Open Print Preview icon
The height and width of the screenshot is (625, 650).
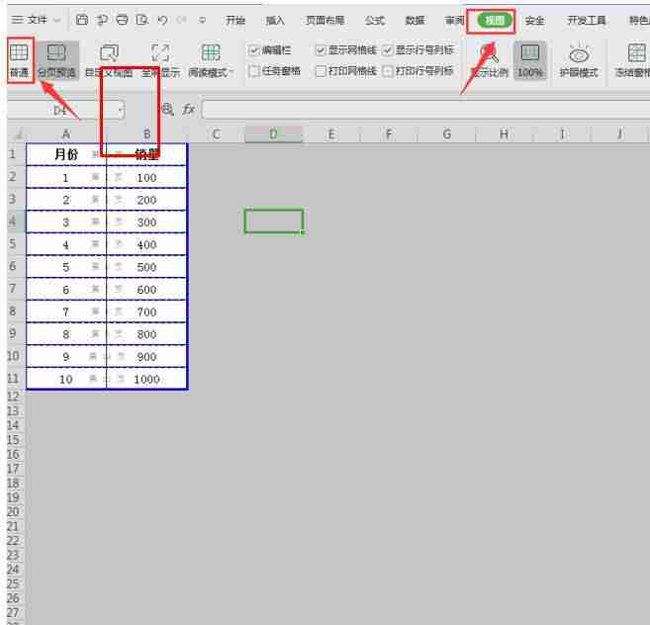(x=142, y=20)
